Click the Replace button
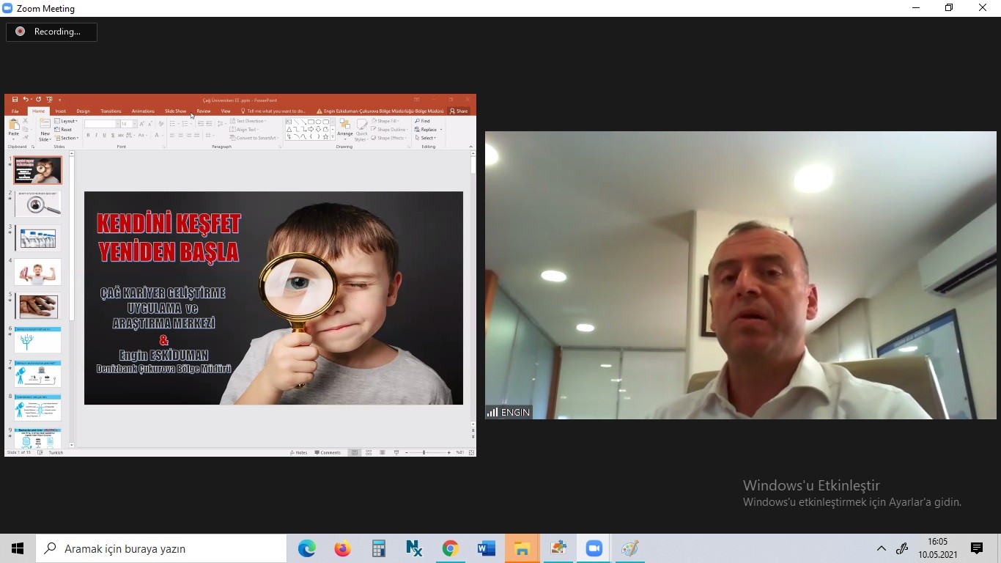 (426, 129)
